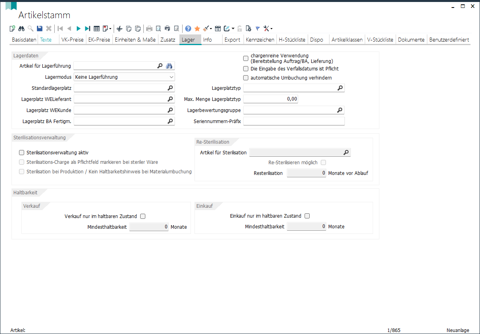Enable chargenreine Verwendung checkbox

(246, 59)
